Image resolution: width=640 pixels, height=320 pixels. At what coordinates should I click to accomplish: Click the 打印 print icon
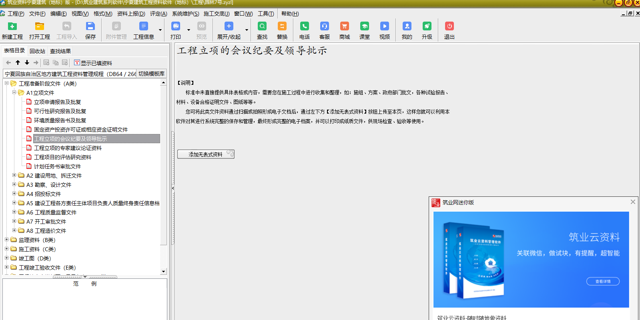tap(176, 27)
